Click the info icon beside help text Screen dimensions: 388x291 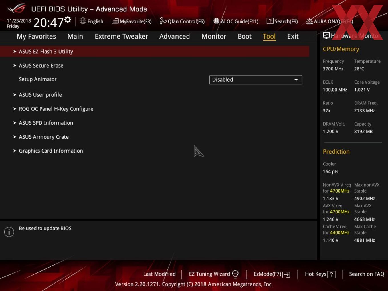(x=9, y=232)
